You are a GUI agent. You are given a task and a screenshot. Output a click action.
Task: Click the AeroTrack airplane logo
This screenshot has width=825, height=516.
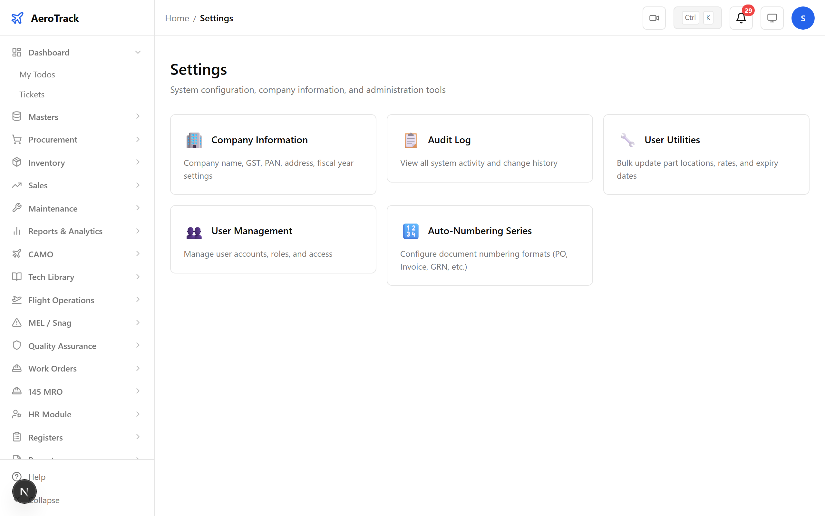click(x=17, y=18)
